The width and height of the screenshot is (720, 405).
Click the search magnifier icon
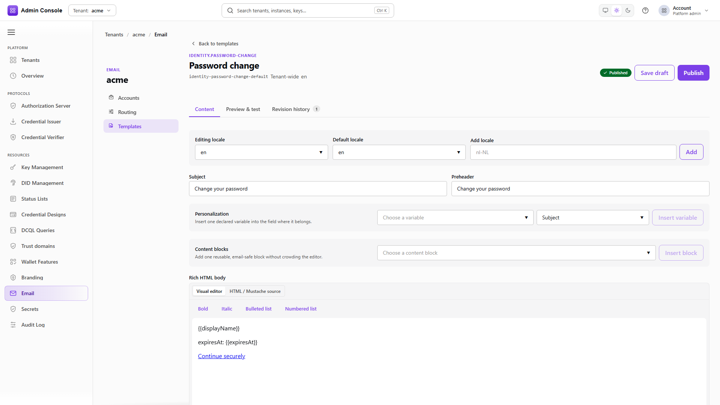click(230, 10)
